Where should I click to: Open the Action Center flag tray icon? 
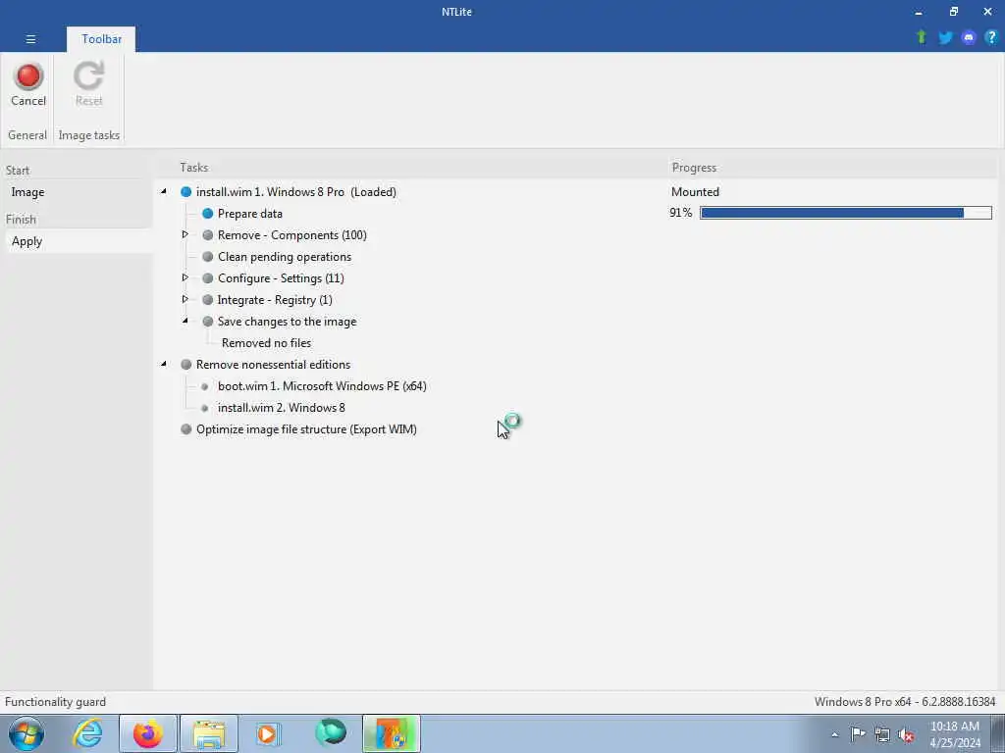858,733
